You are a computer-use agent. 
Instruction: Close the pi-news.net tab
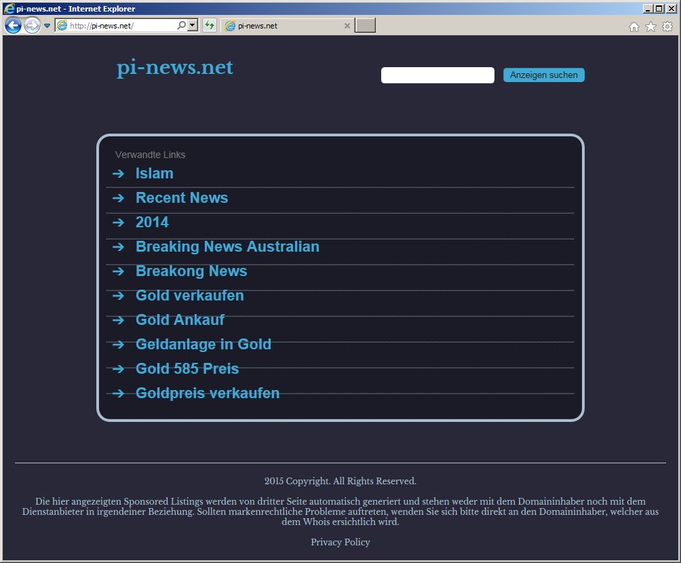click(x=347, y=26)
